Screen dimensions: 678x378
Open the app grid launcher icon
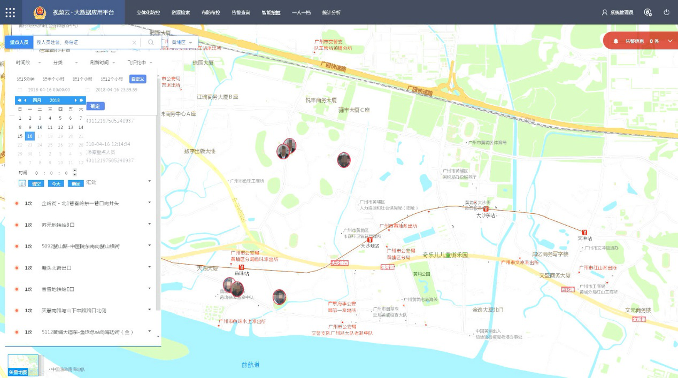pyautogui.click(x=10, y=12)
